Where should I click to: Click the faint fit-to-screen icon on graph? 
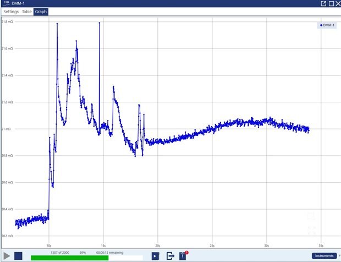click(311, 230)
